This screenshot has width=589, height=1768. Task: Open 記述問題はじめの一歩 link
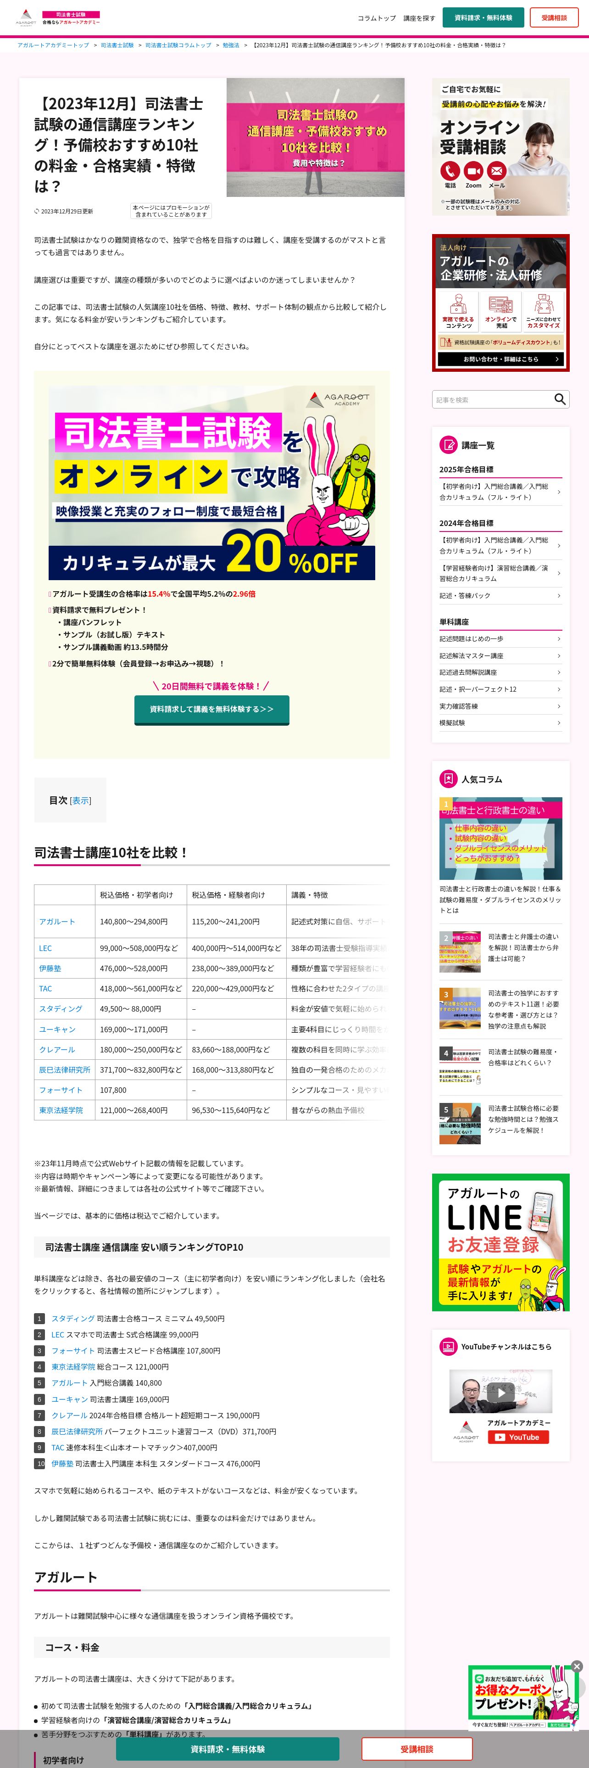tap(500, 639)
